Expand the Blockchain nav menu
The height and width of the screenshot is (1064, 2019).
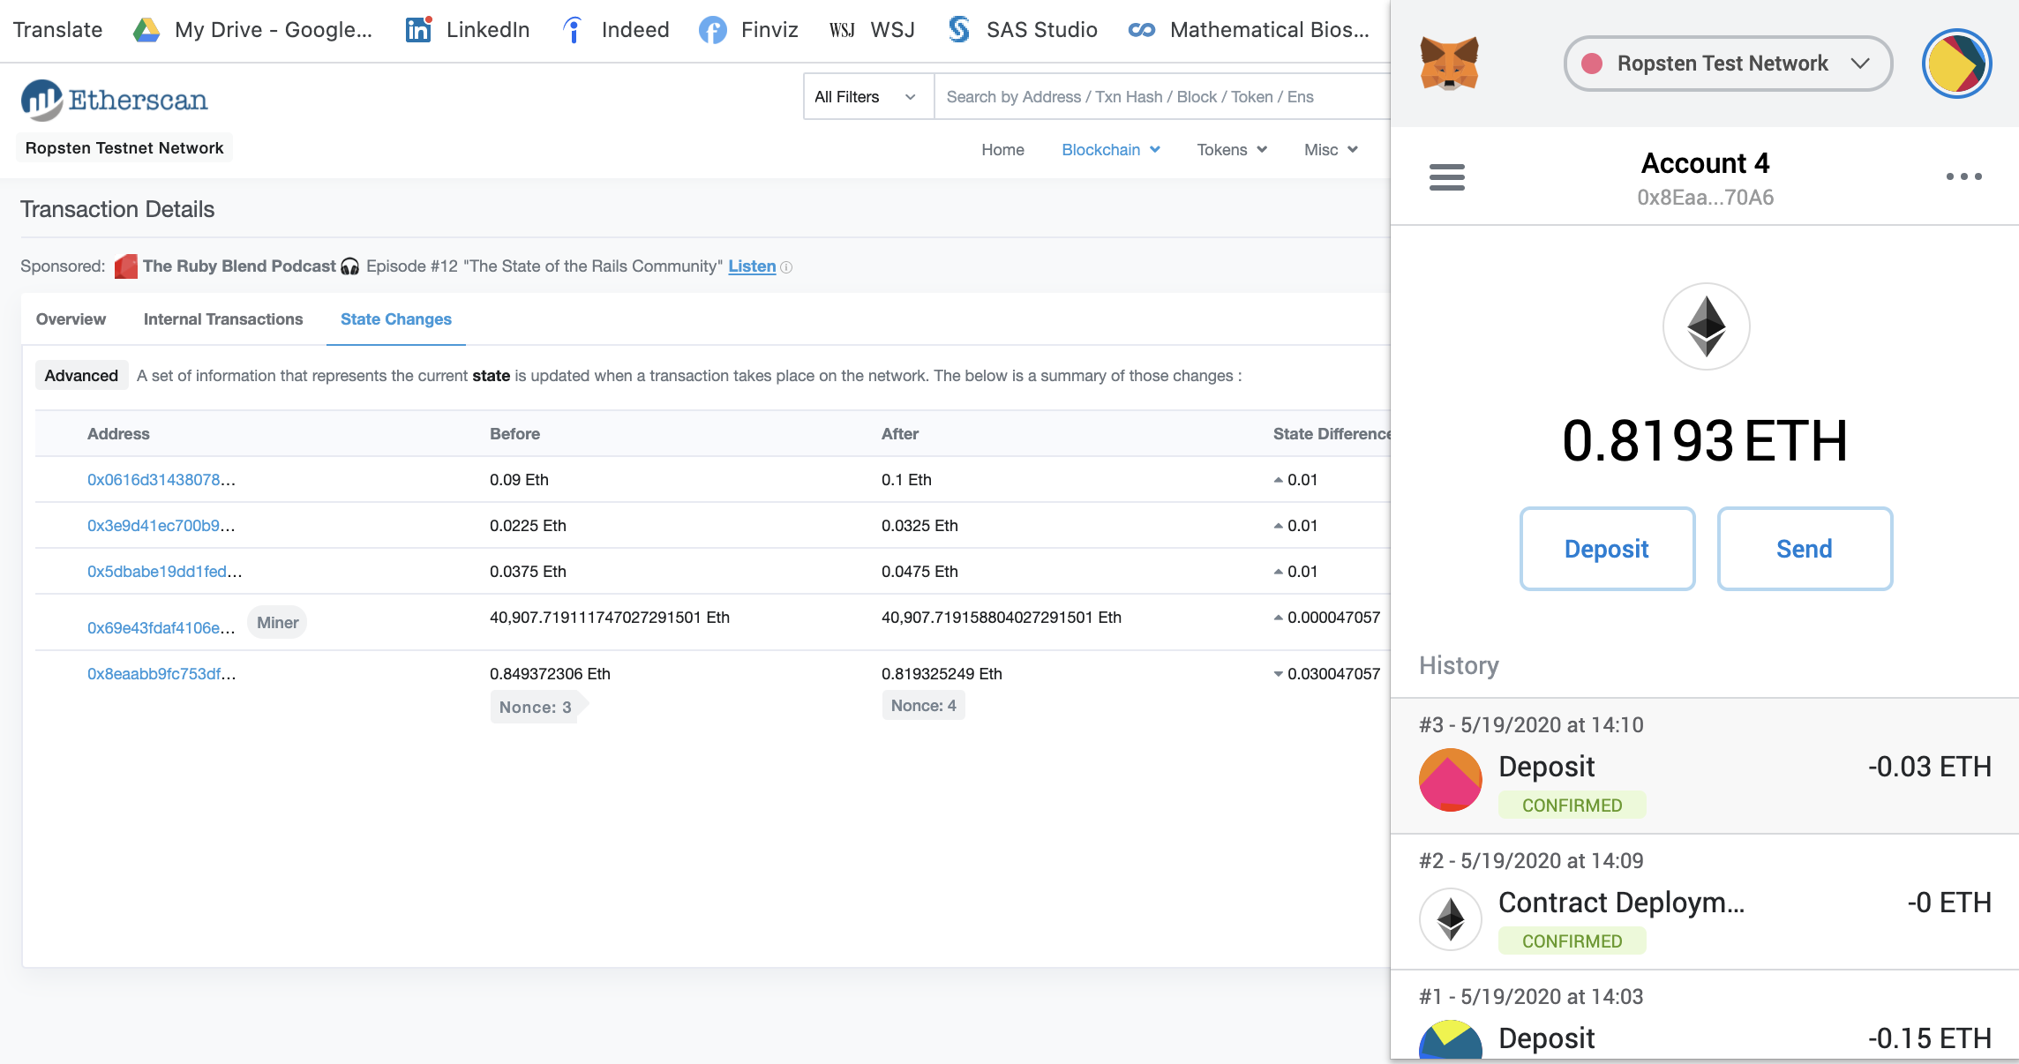[1110, 150]
